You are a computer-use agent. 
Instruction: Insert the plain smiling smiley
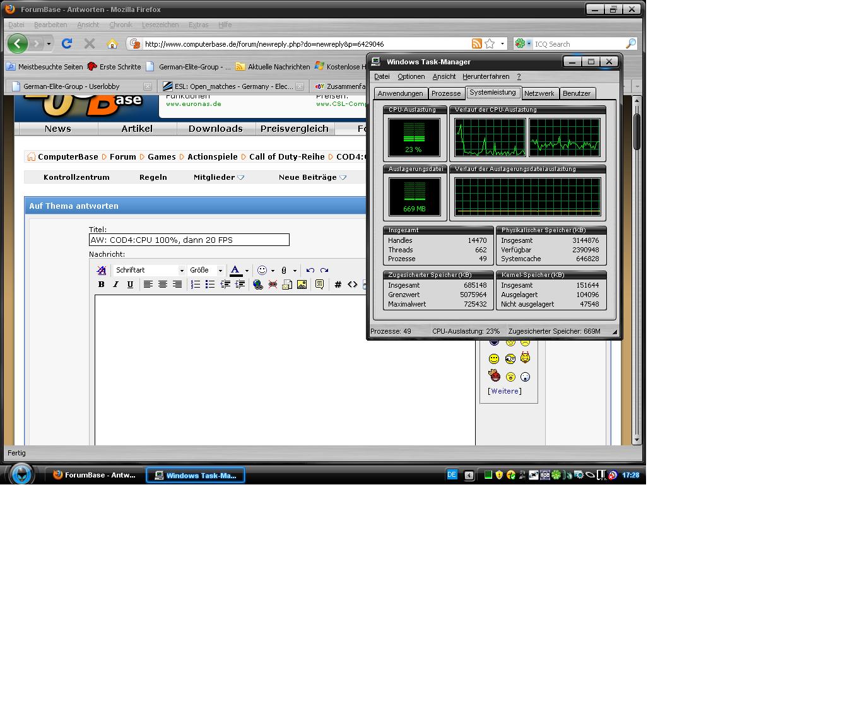click(x=494, y=359)
